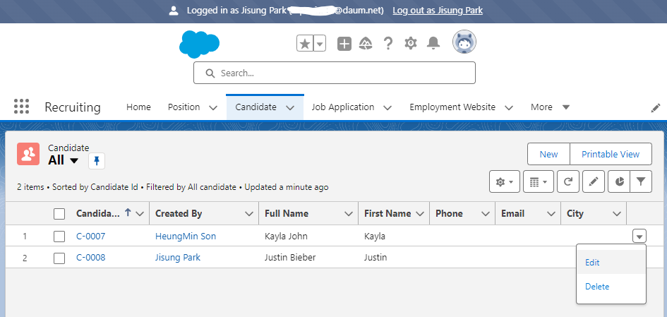Tick the checkbox for row C-0007

(59, 237)
